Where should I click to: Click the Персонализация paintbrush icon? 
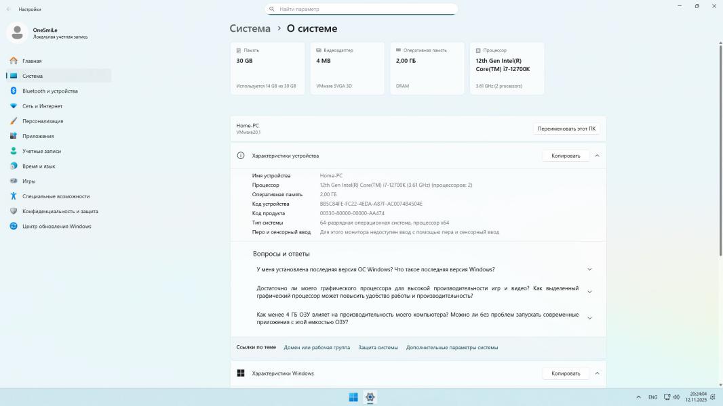coord(14,121)
